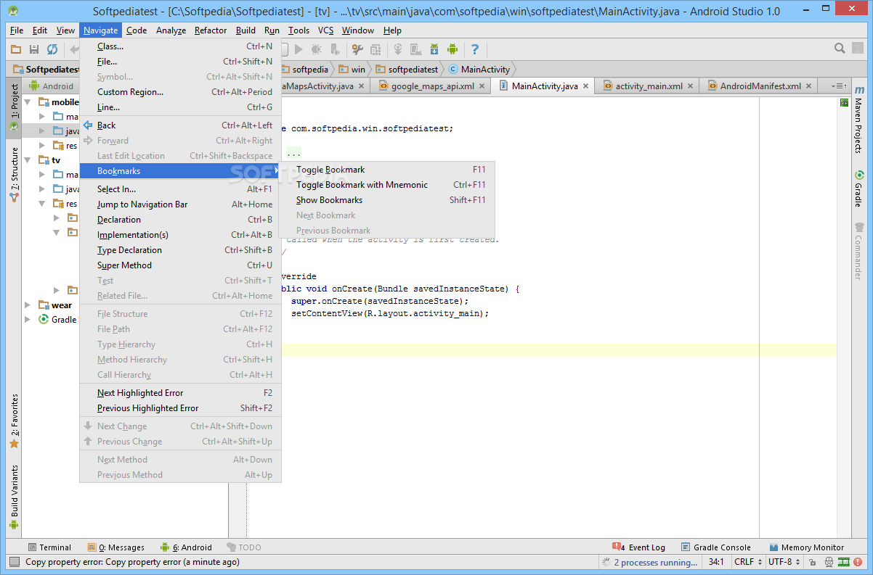The image size is (873, 575).
Task: Open the Terminal tool window button
Action: click(x=49, y=547)
